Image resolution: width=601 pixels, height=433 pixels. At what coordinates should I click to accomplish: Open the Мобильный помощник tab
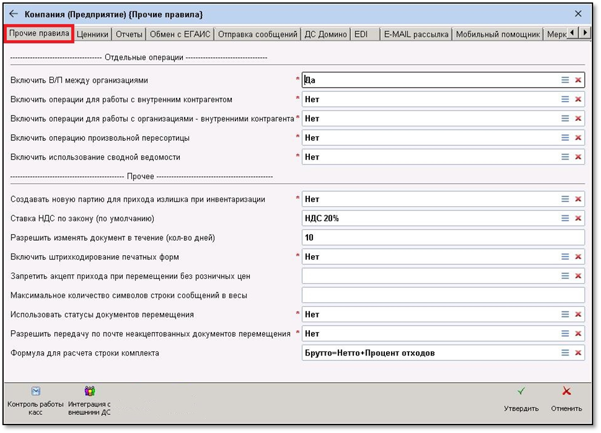pyautogui.click(x=498, y=34)
